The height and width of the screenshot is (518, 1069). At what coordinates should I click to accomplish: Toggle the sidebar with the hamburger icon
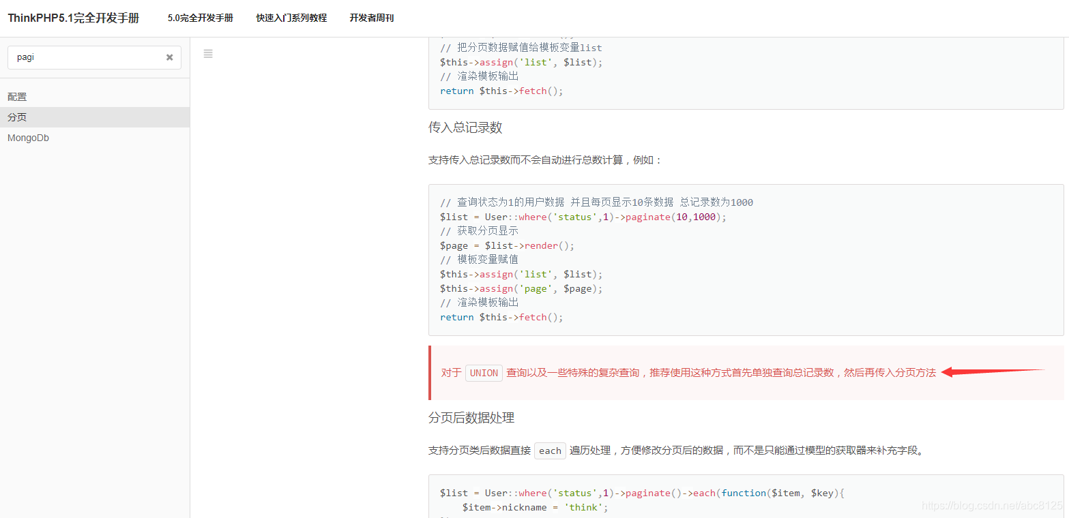point(208,54)
